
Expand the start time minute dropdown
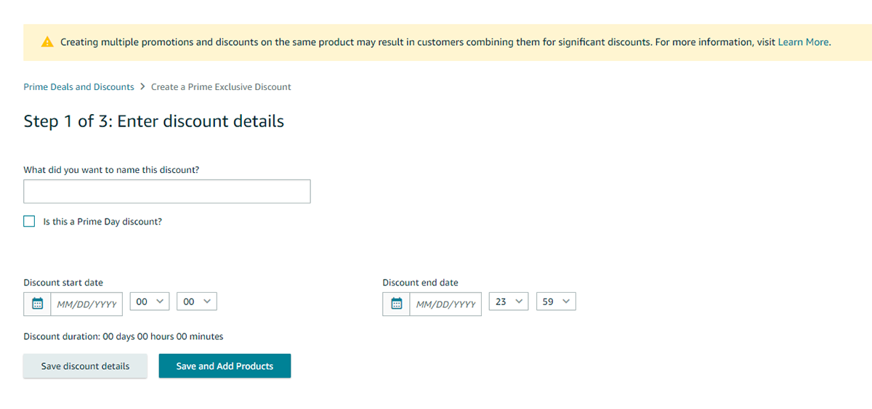coord(197,301)
